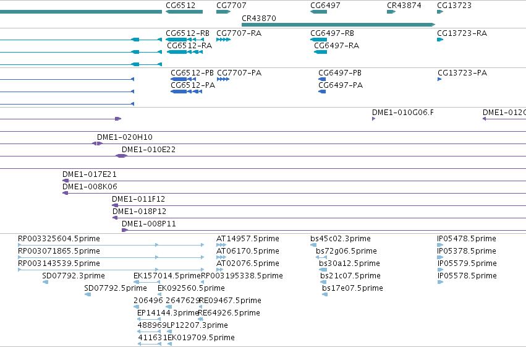The image size is (526, 347).
Task: Select the IP05478.5prime EST label
Action: pos(467,239)
